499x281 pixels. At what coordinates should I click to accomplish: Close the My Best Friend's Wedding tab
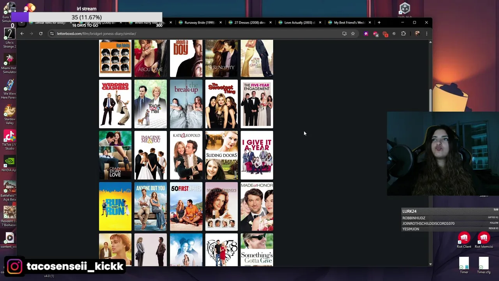[370, 22]
